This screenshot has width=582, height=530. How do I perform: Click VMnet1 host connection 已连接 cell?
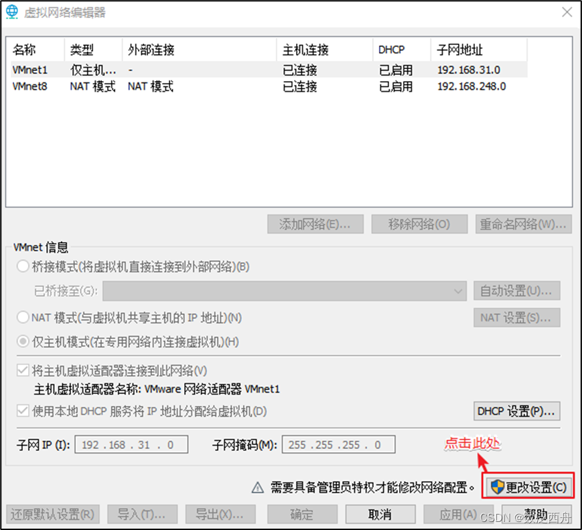pos(300,70)
